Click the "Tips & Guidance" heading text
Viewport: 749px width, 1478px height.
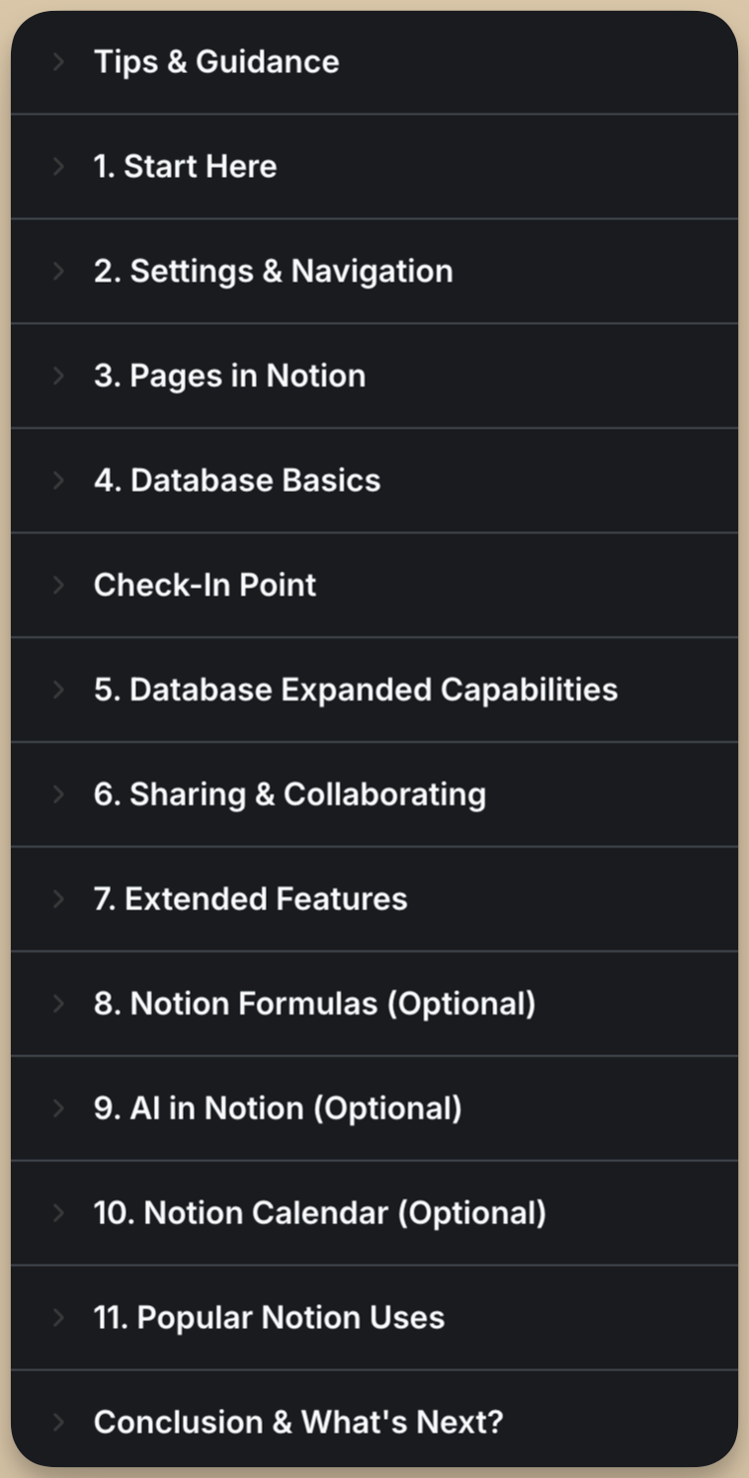(217, 62)
